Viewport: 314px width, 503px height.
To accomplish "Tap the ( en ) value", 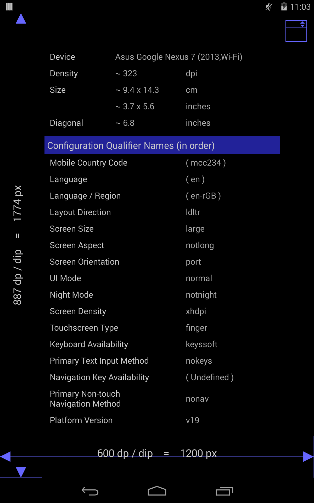I will click(195, 179).
